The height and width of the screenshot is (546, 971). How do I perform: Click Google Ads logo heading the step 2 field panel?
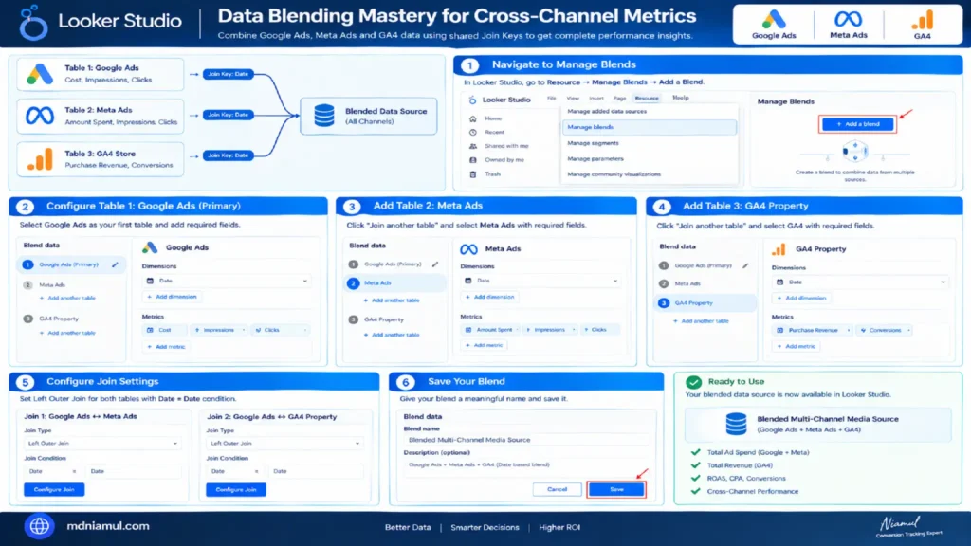pyautogui.click(x=150, y=247)
